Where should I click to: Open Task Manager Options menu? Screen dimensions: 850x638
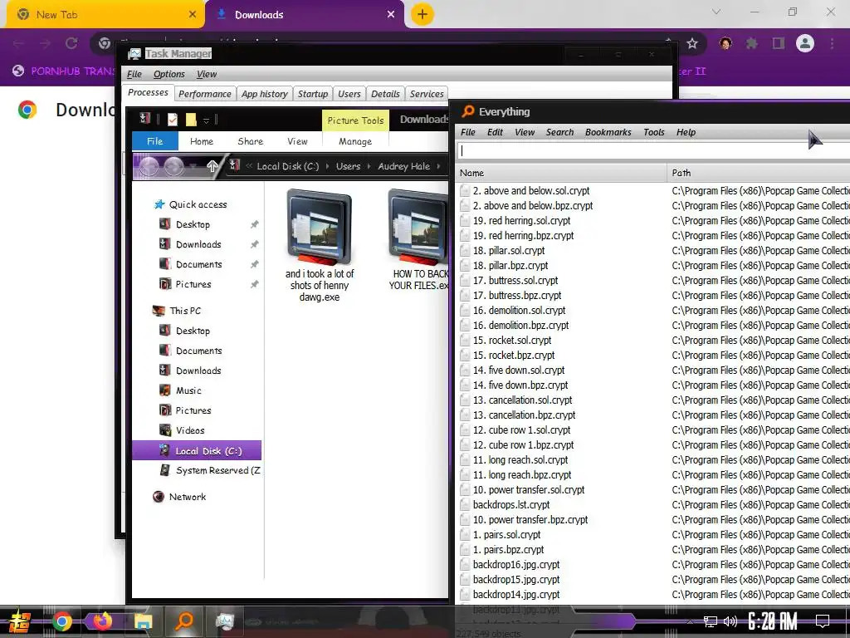tap(169, 74)
